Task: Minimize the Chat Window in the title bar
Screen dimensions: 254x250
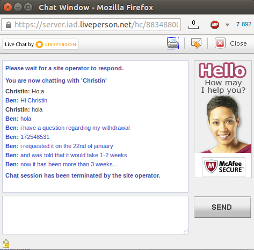Action: [18, 8]
